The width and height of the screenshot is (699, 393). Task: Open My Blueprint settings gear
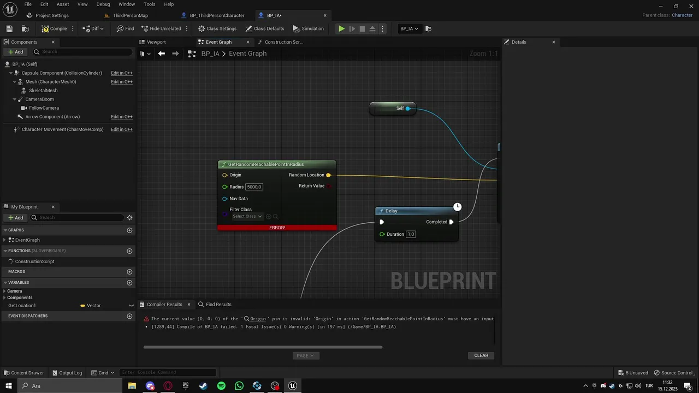[x=129, y=218]
